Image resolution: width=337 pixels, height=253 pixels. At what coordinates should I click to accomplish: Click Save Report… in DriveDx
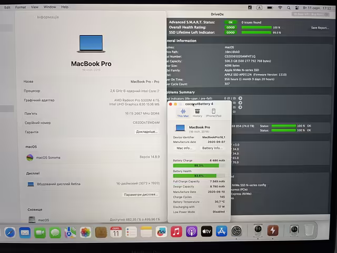point(320,28)
